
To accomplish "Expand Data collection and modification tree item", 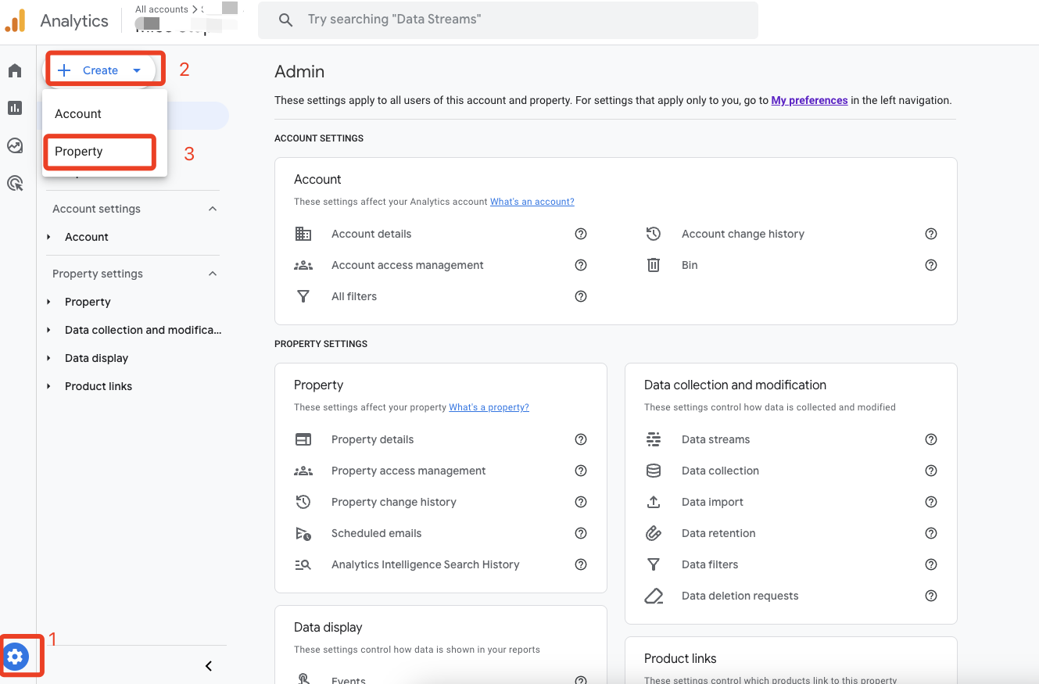I will 49,330.
